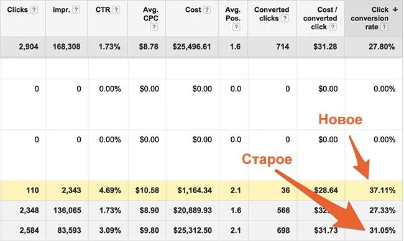Select the clicks value 2,584
The width and height of the screenshot is (404, 241).
[29, 230]
